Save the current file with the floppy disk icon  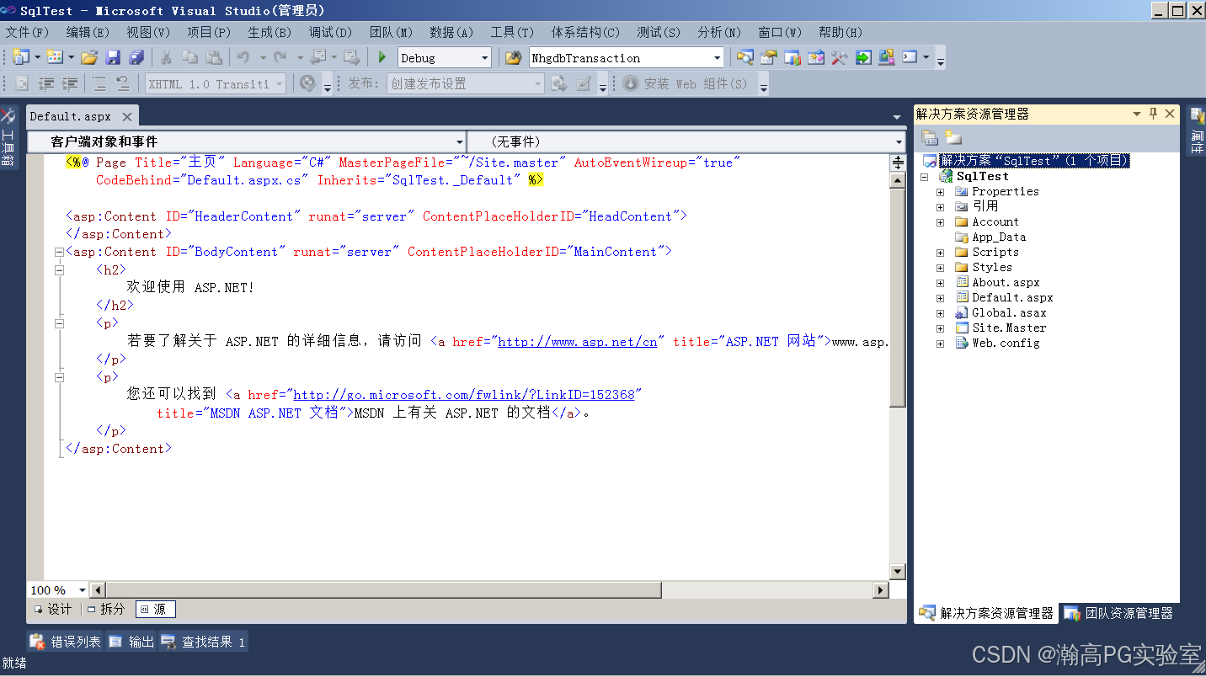(x=113, y=57)
